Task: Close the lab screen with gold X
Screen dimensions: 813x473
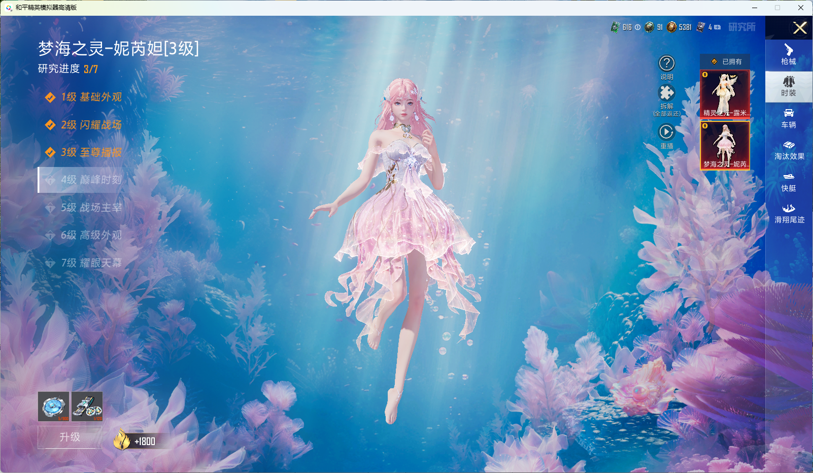Action: point(800,28)
